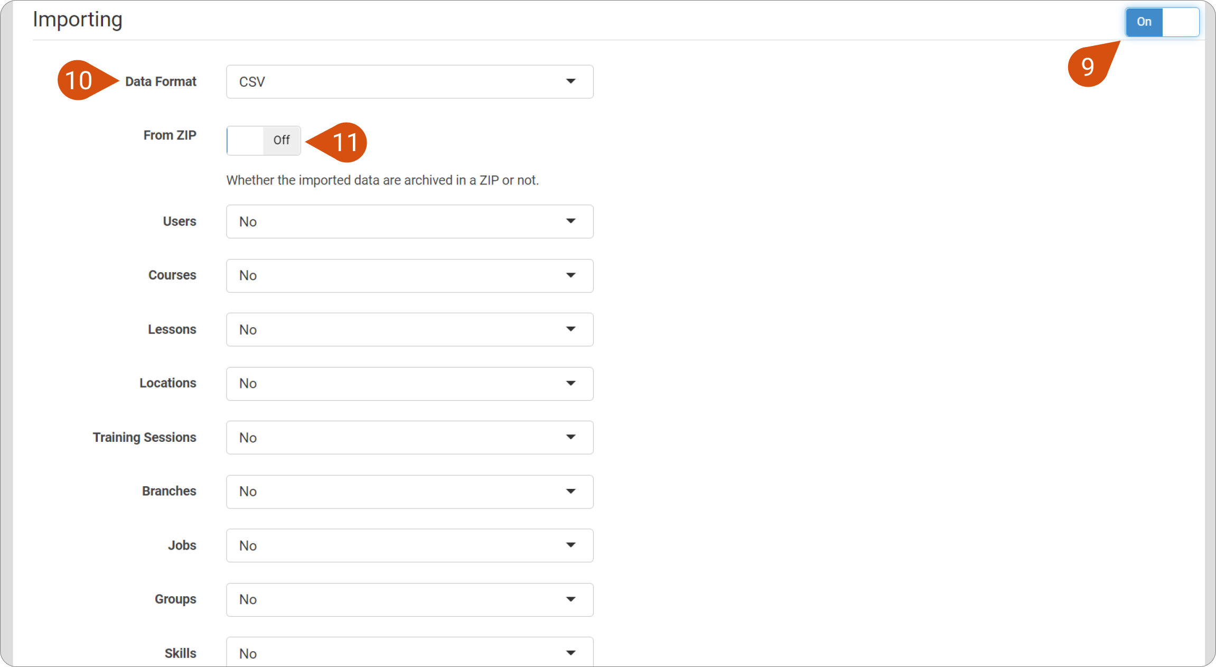Turn off the Importing toggle switch
Viewport: 1216px width, 667px height.
(x=1162, y=22)
